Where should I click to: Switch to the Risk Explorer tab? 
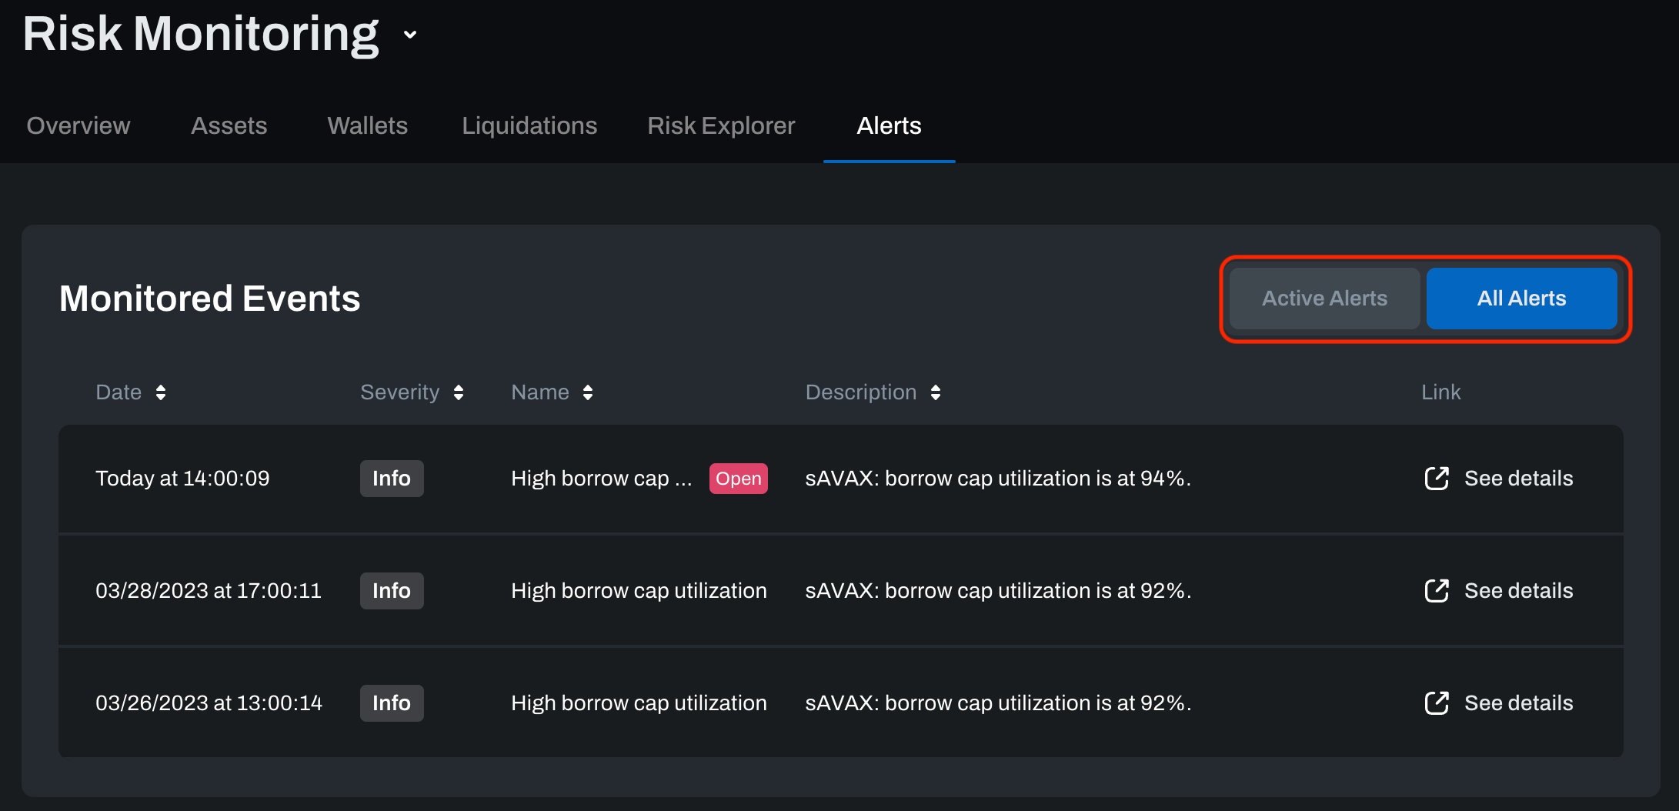click(x=721, y=125)
